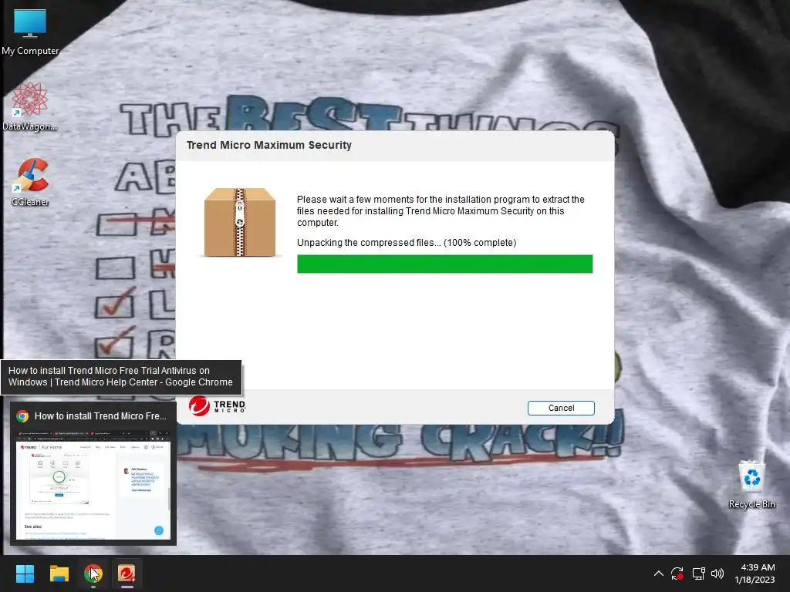Click the Trend Micro logo in installer
Screen dimensions: 790x592
[x=217, y=405]
